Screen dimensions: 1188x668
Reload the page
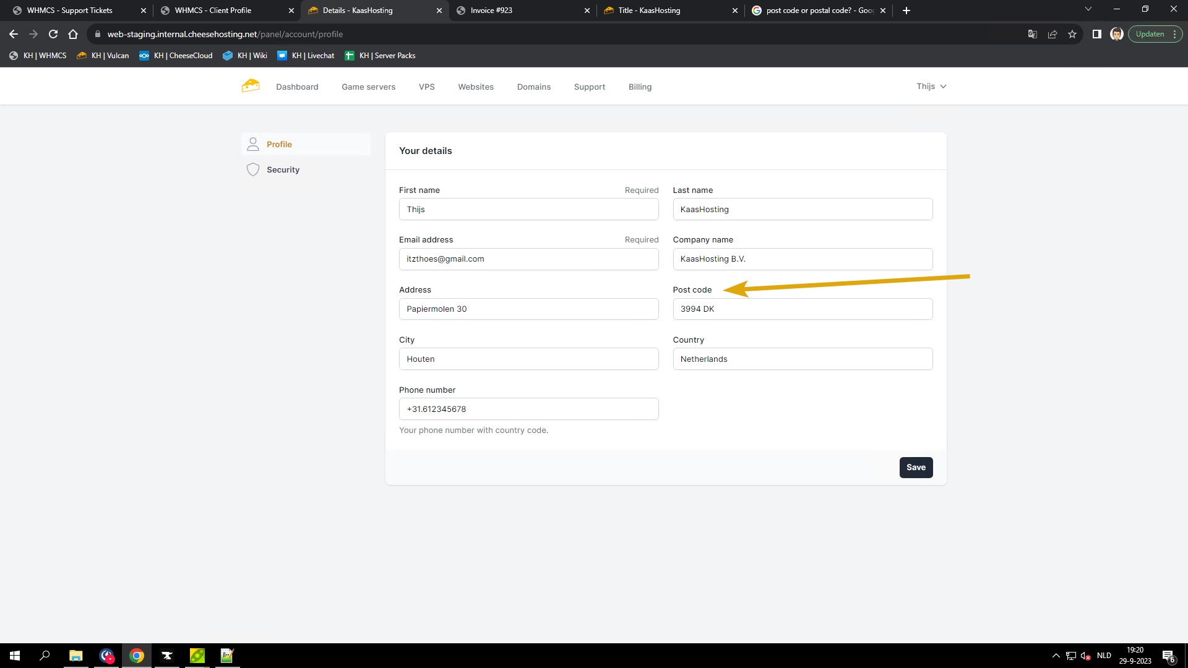[x=53, y=34]
